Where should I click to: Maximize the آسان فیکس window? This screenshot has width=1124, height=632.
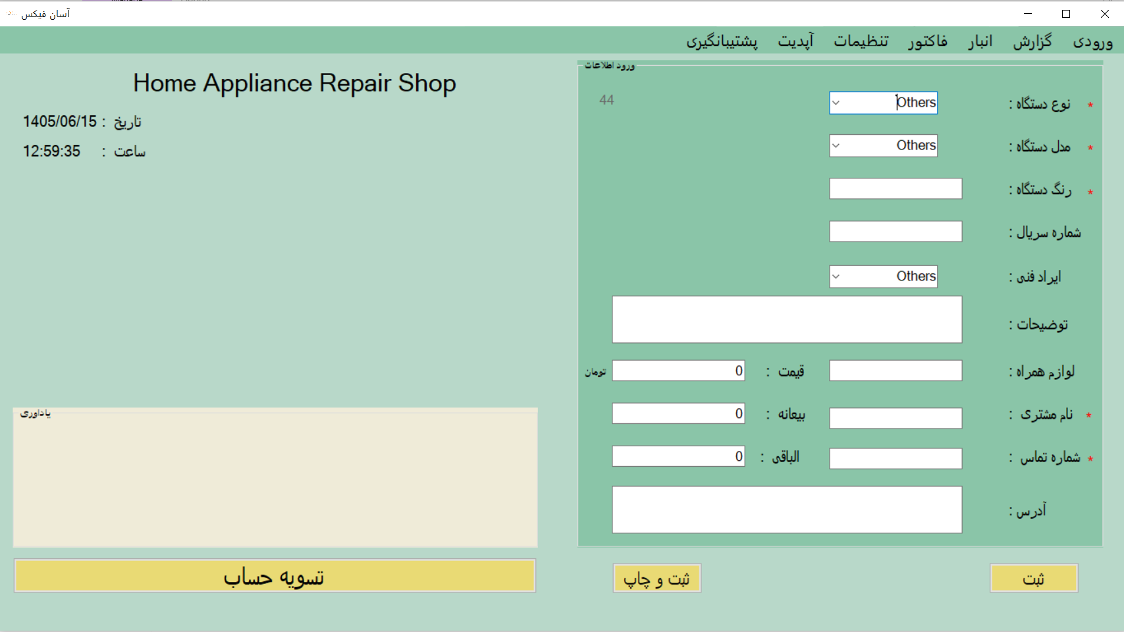pos(1066,13)
